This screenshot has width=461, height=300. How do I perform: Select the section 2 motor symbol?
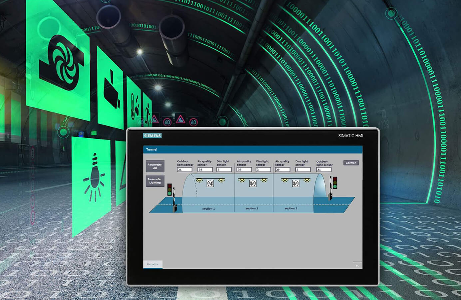(x=253, y=183)
